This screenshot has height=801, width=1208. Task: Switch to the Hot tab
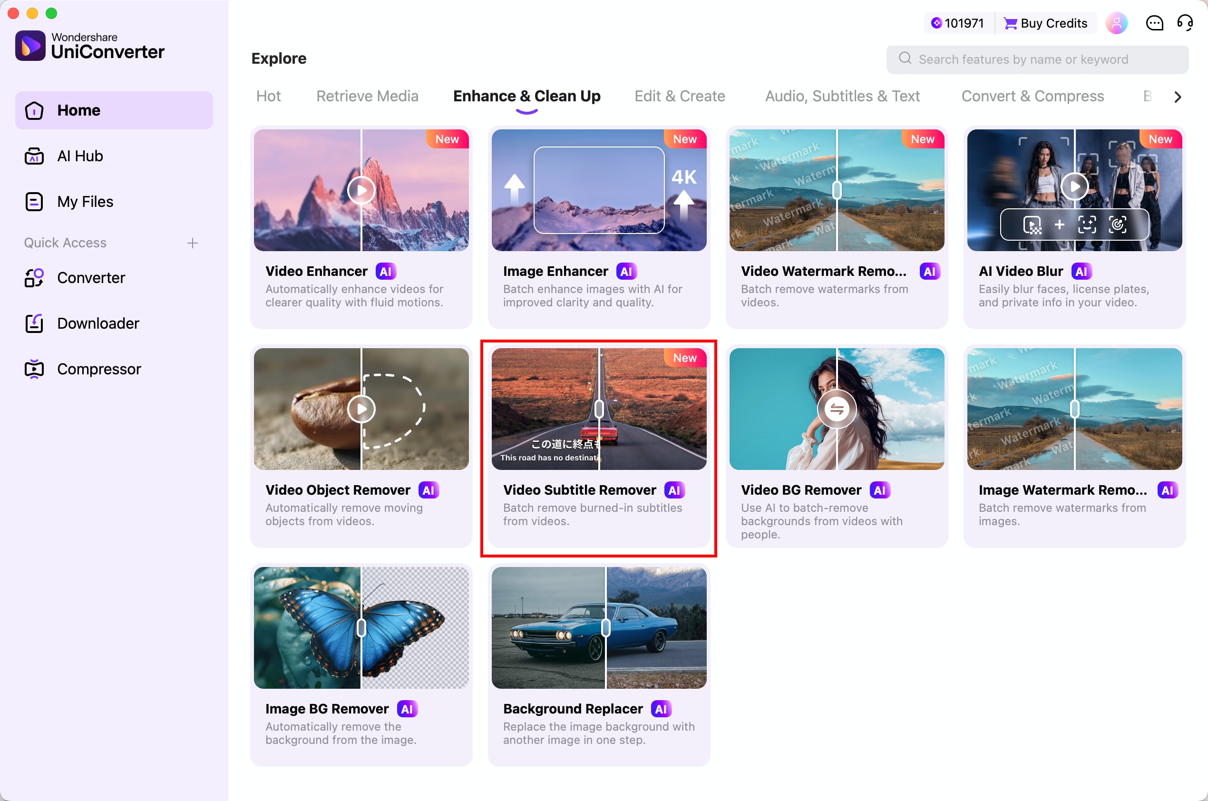(269, 96)
